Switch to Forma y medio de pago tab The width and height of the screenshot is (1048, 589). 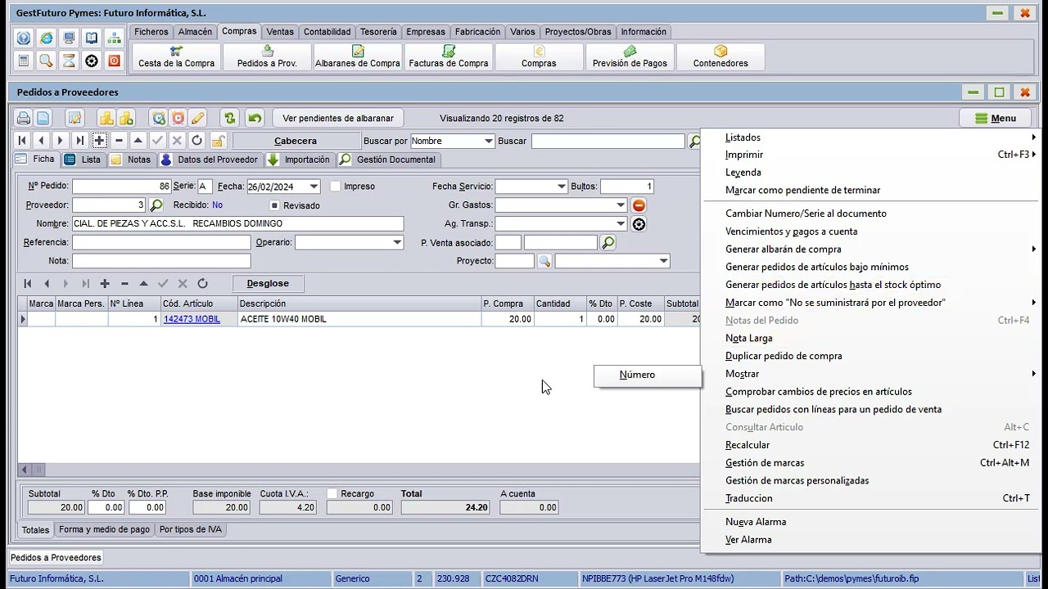pos(104,529)
